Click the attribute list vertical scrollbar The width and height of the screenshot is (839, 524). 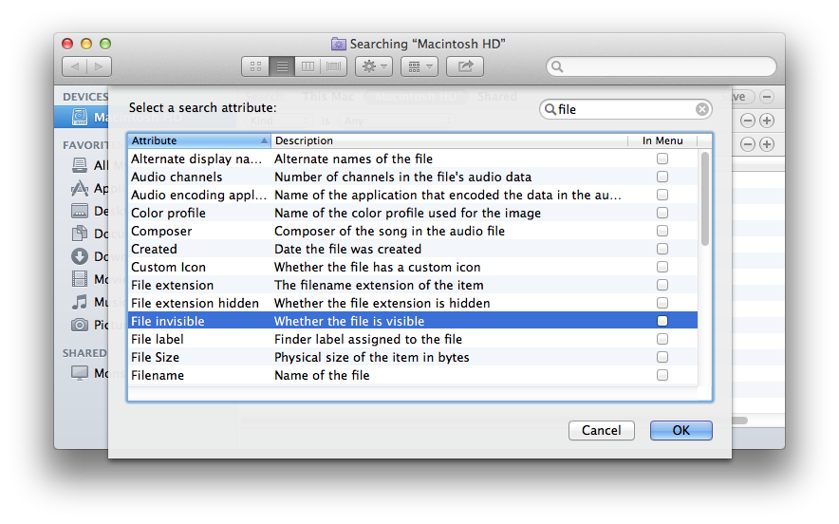click(705, 198)
